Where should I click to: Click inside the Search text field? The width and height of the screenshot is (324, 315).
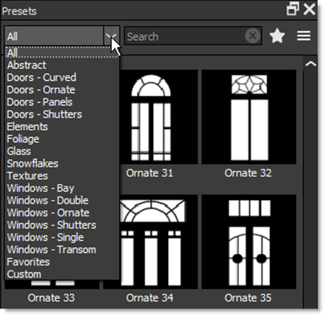point(185,37)
